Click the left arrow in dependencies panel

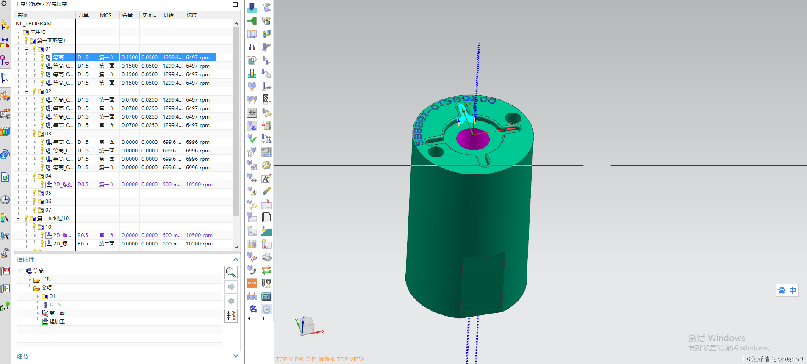click(x=231, y=301)
